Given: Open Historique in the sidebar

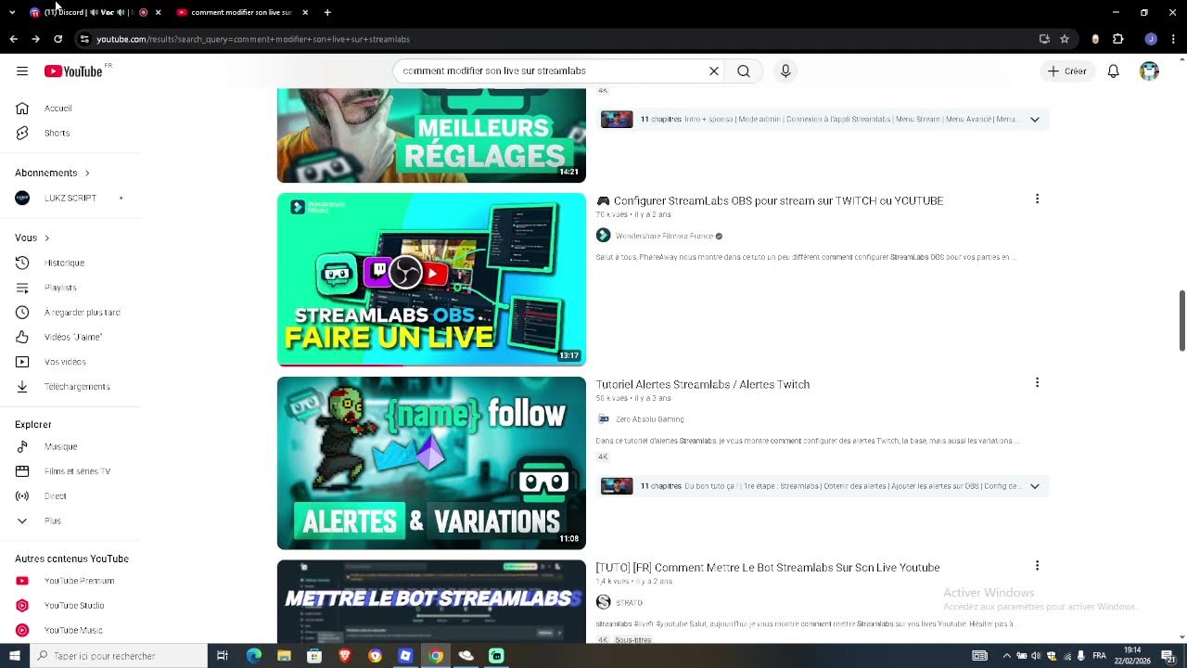Looking at the screenshot, I should pos(70,263).
